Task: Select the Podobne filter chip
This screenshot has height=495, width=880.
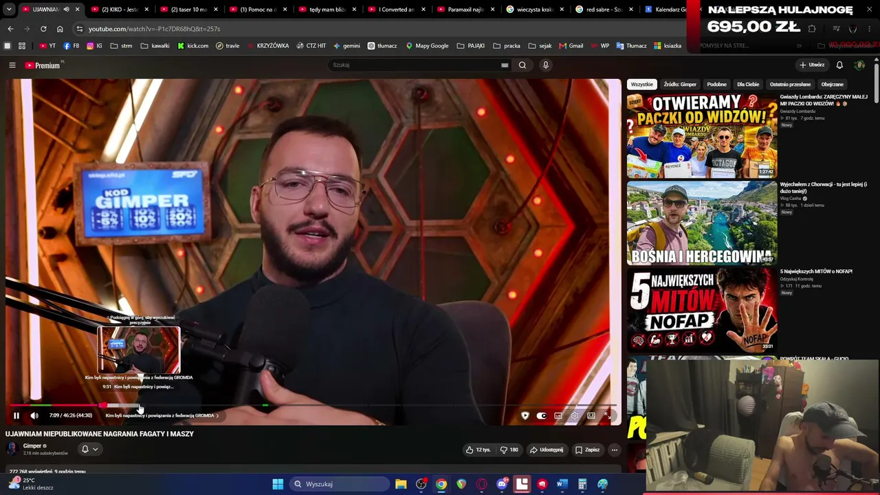Action: coord(716,85)
